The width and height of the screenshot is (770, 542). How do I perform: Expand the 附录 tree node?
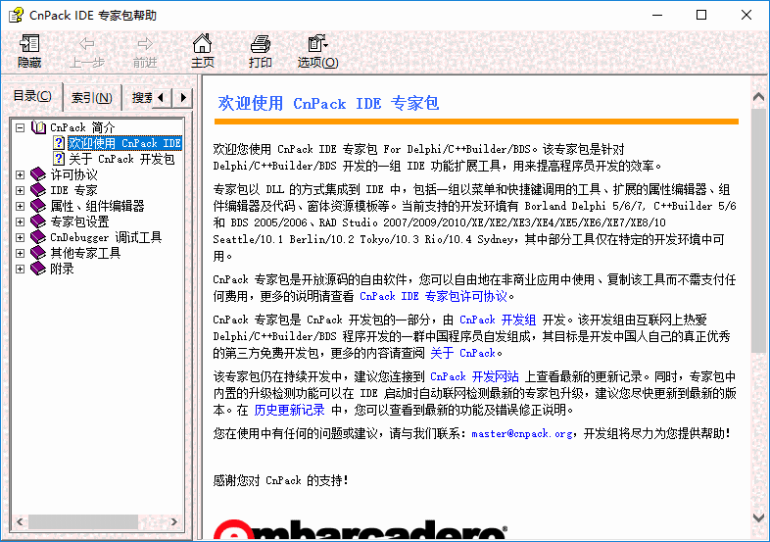[x=20, y=270]
